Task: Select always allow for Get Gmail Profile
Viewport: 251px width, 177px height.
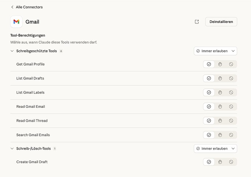Action: tap(209, 64)
